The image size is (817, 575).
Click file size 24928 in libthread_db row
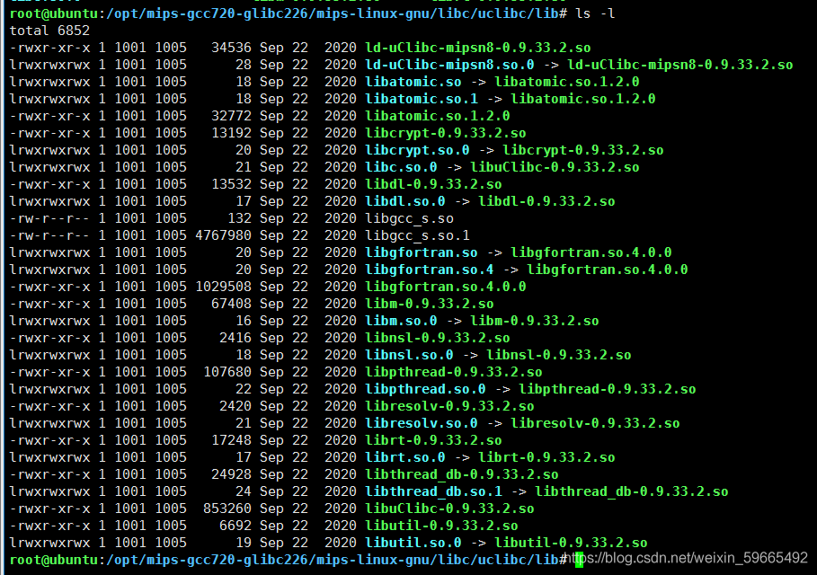[x=231, y=475]
